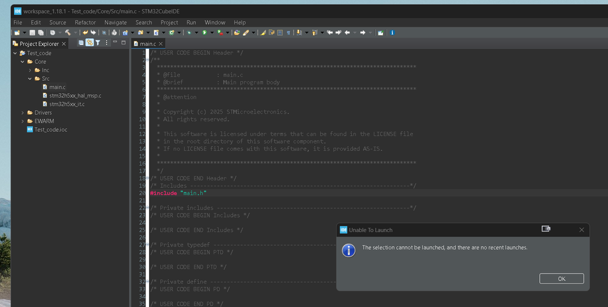This screenshot has height=307, width=608.
Task: Click the New C/C++ project icon
Action: pos(125,33)
